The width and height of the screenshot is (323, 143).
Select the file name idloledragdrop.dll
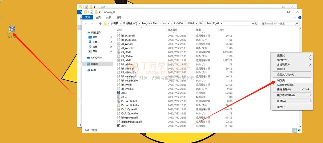[131, 122]
